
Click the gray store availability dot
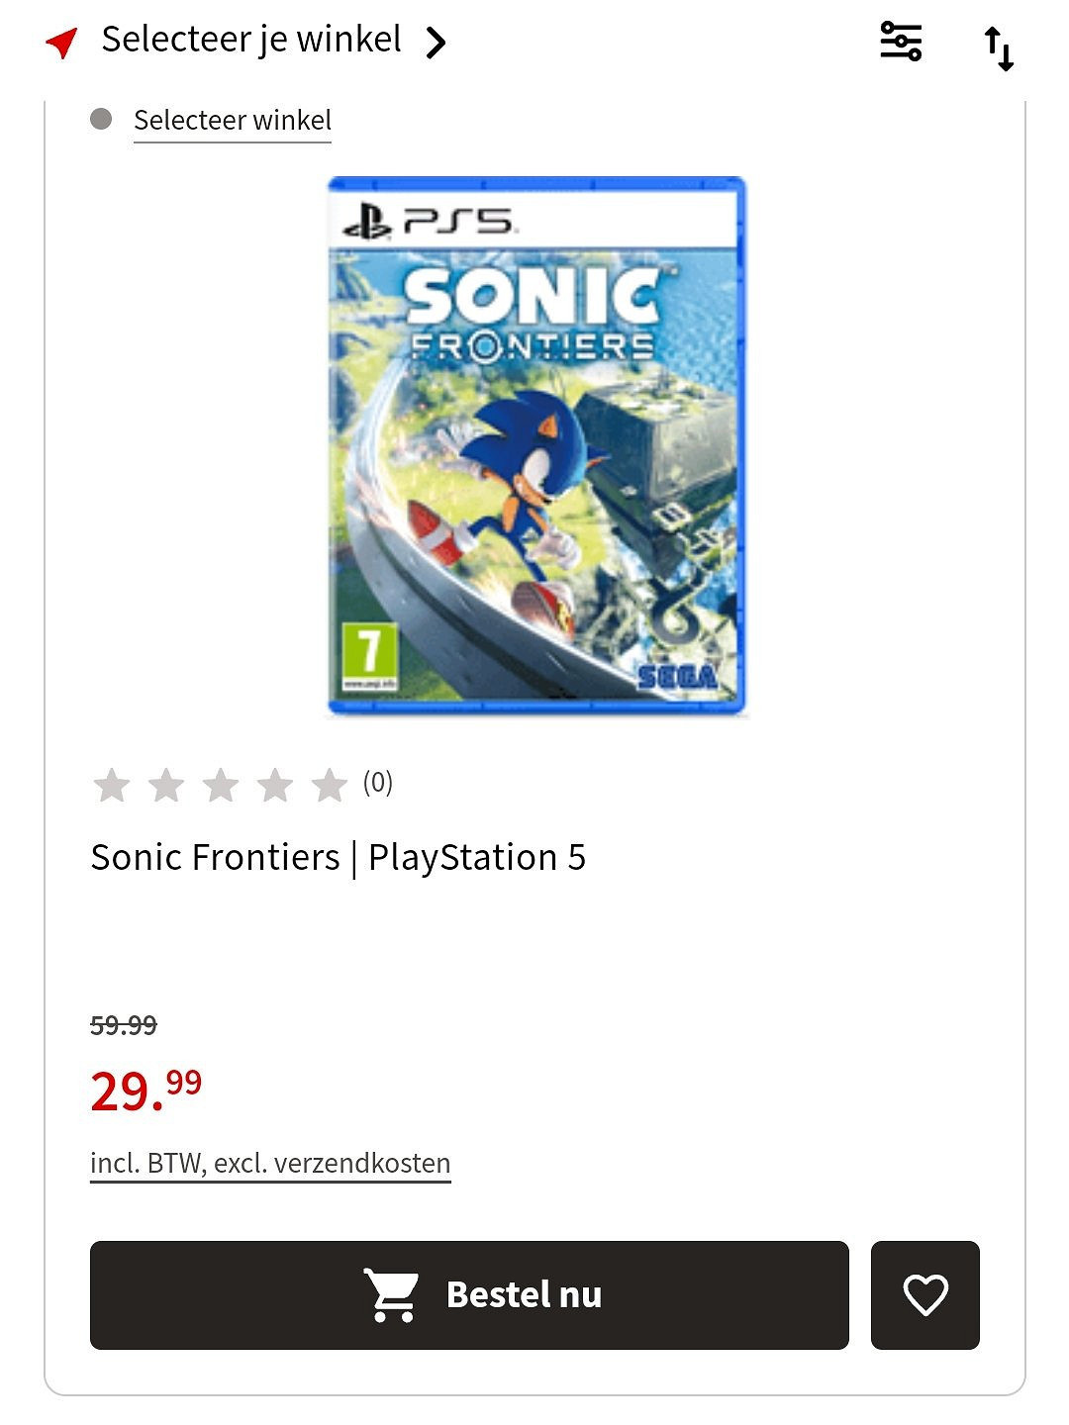pyautogui.click(x=101, y=120)
